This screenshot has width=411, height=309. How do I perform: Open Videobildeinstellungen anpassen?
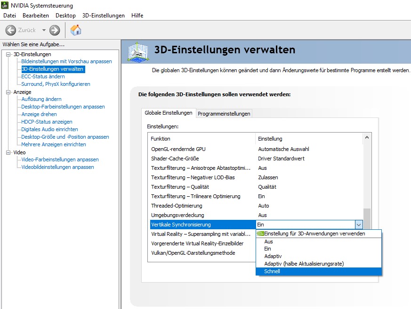(x=57, y=167)
